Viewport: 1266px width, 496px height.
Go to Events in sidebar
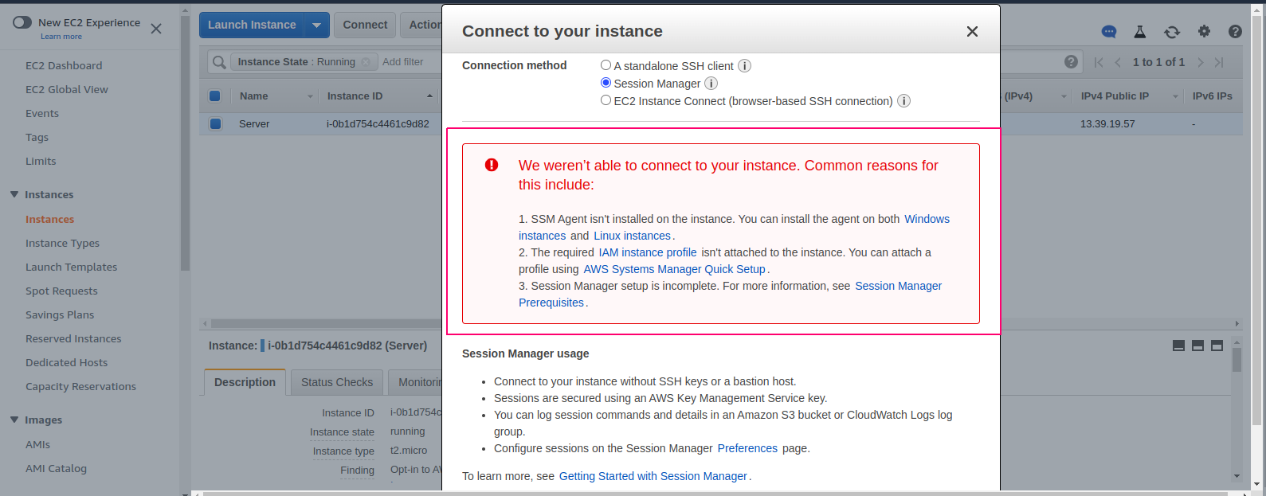click(x=42, y=113)
